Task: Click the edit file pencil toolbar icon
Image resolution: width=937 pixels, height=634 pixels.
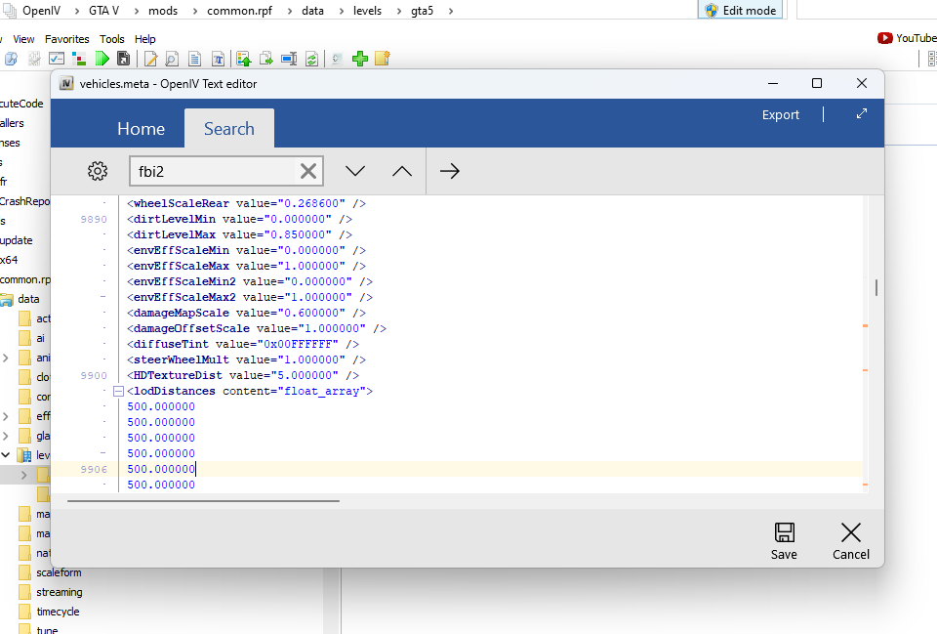Action: tap(150, 59)
